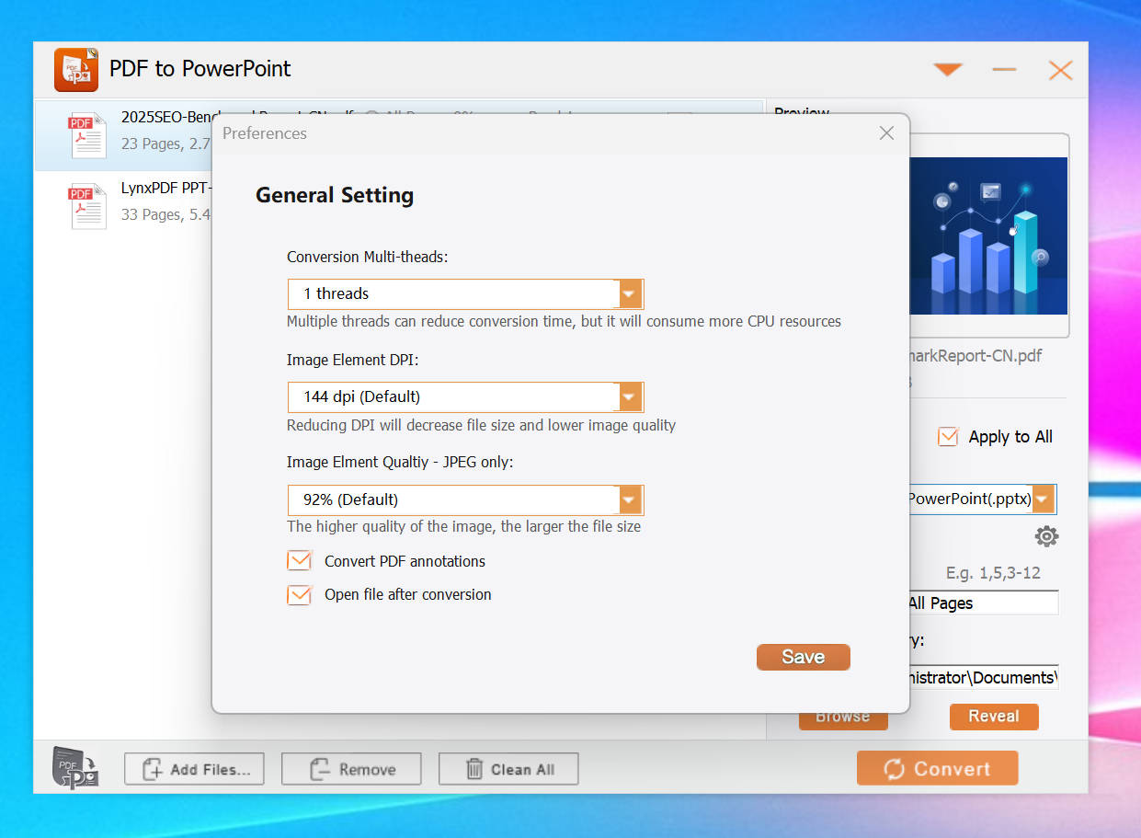This screenshot has height=838, width=1141.
Task: Click the chart preview thumbnail
Action: coord(987,236)
